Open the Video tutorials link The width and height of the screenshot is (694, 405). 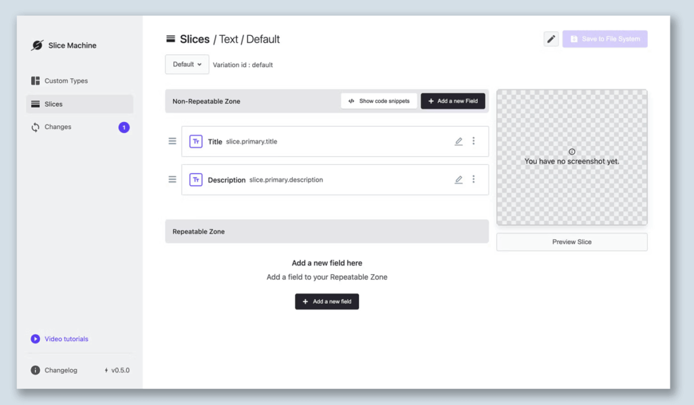pos(66,339)
